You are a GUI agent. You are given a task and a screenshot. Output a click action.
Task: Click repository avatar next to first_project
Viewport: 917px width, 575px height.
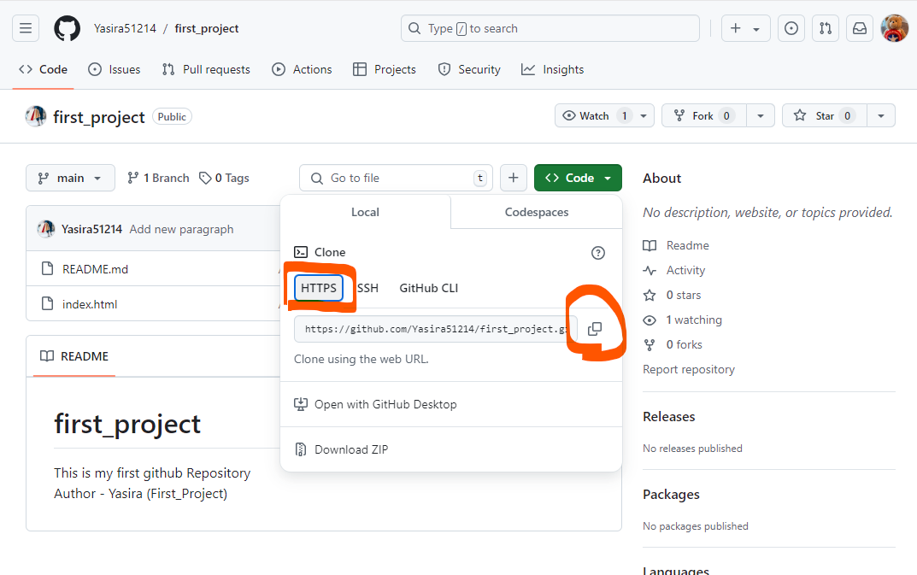pyautogui.click(x=36, y=116)
